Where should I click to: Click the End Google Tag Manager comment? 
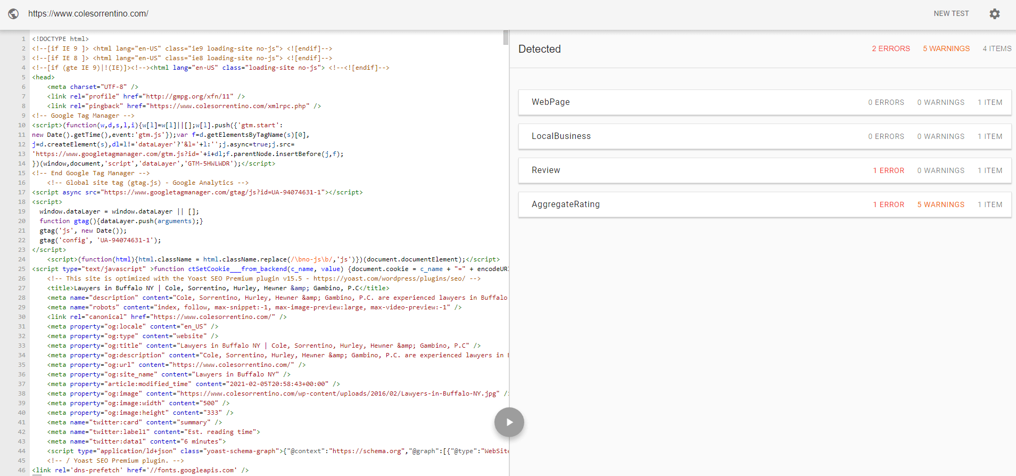point(91,173)
